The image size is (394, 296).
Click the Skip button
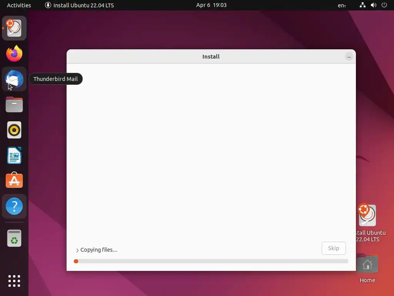click(334, 248)
